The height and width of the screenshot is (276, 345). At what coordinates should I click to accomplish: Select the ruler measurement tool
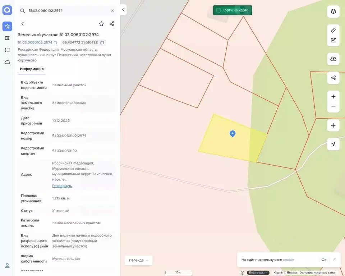(333, 30)
